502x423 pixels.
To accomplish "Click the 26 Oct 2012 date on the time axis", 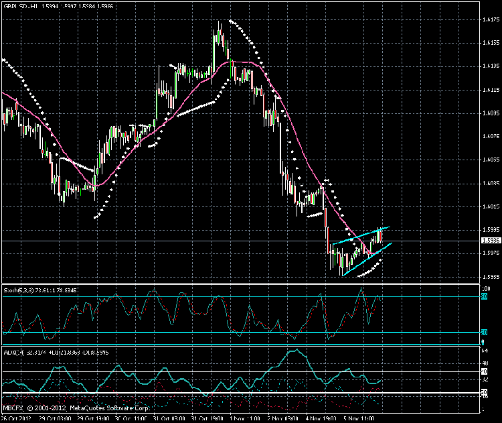I will click(x=15, y=417).
